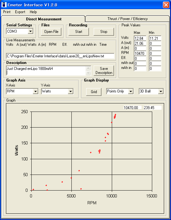The width and height of the screenshot is (171, 220).
Task: Expand the Y-Axis Watts dropdown
Action: tap(70, 92)
